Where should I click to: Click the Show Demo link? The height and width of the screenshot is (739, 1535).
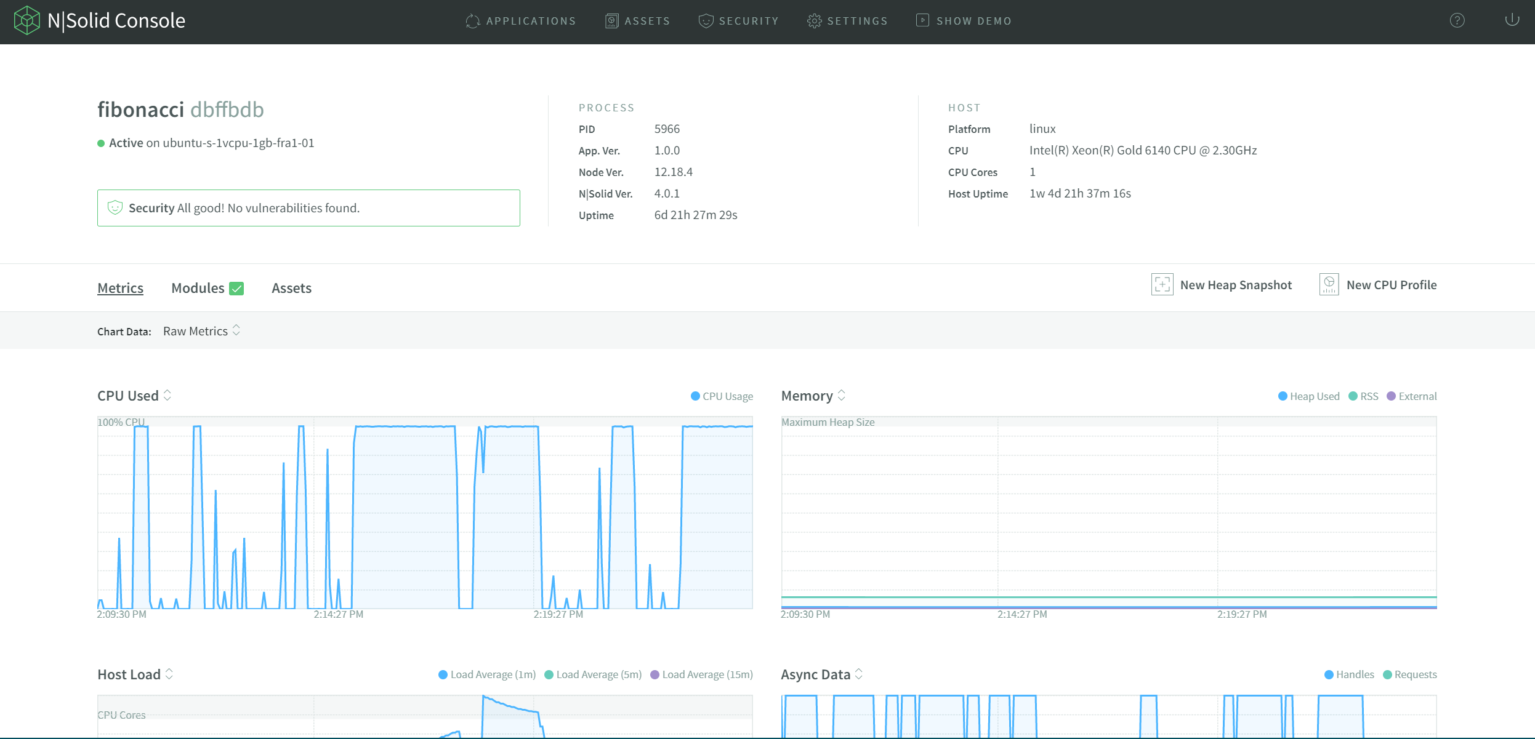pos(964,21)
